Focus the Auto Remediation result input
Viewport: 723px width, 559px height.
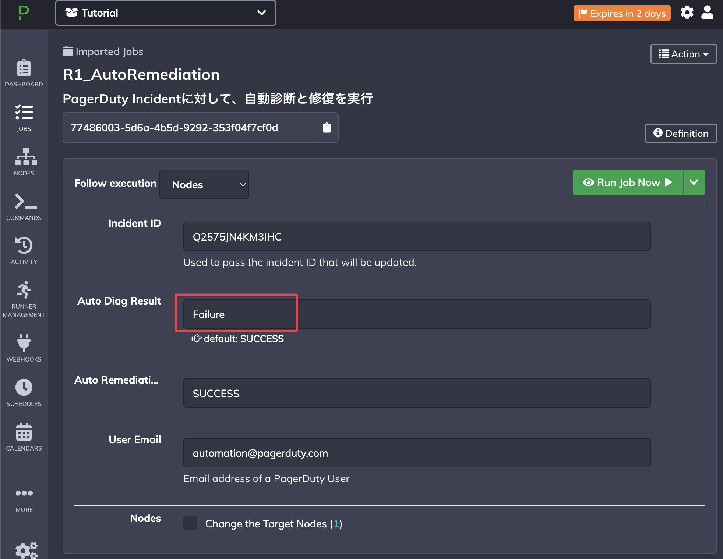(417, 393)
